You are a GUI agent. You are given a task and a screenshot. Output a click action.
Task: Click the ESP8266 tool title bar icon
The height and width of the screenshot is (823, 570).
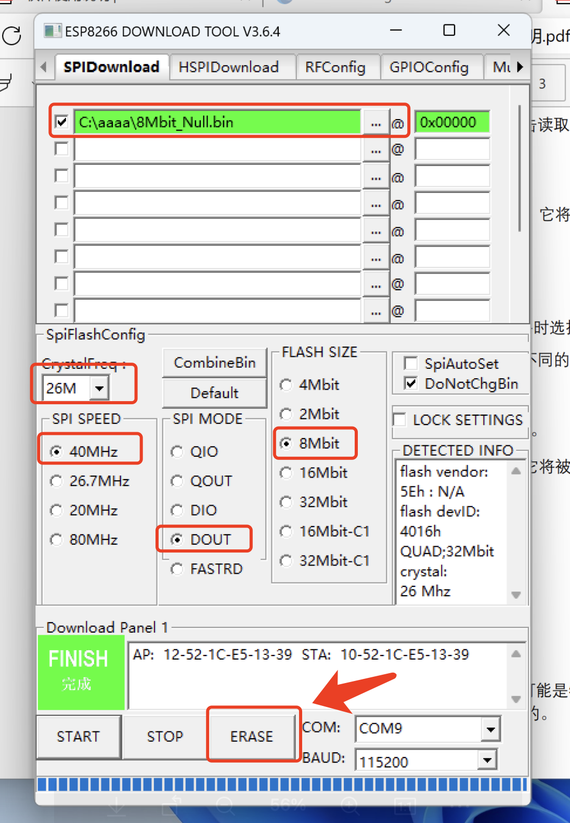pyautogui.click(x=52, y=31)
